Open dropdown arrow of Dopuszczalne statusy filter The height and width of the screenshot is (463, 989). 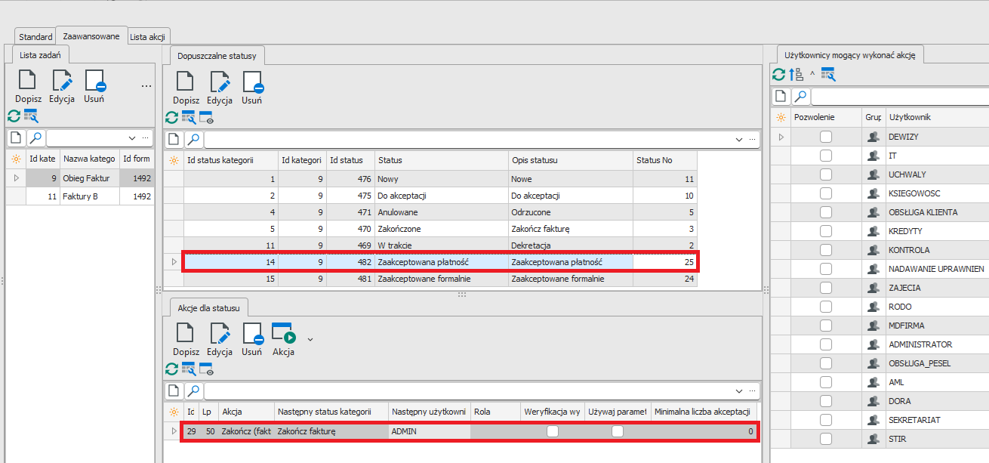738,140
